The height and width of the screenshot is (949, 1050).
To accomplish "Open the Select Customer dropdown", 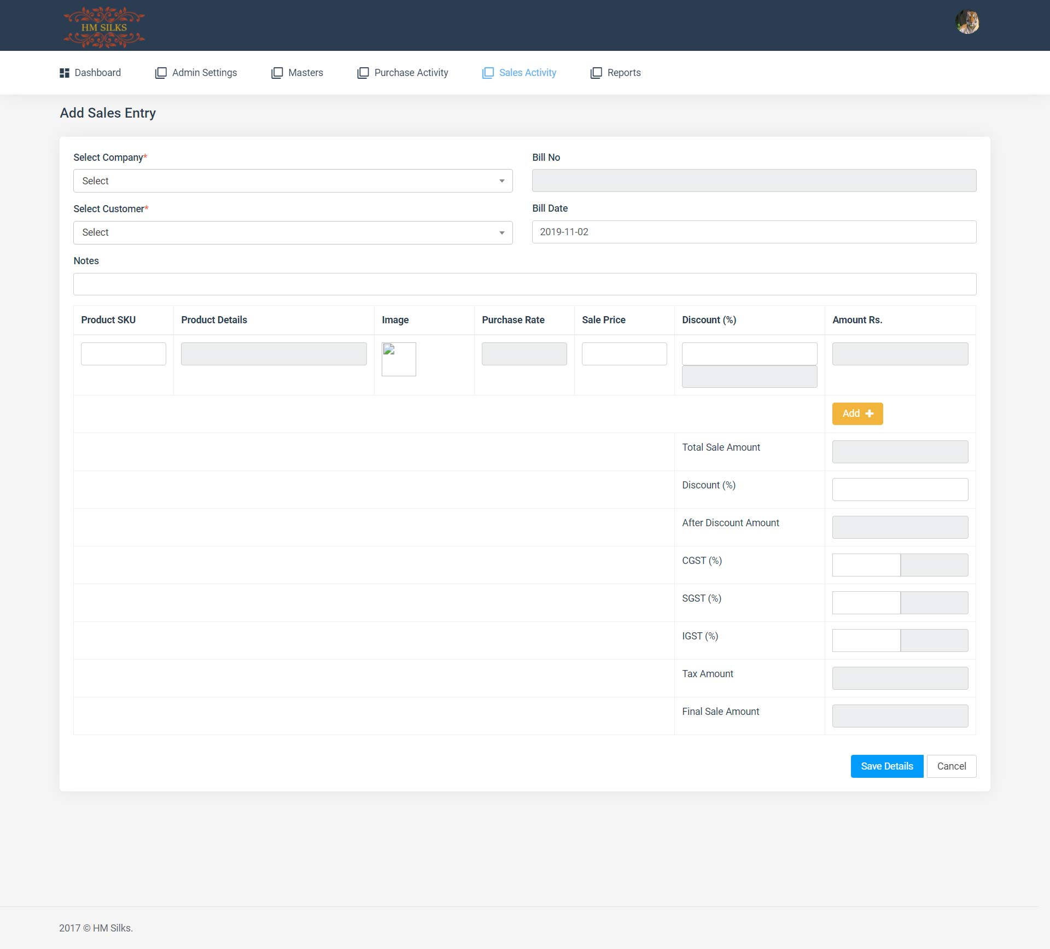I will coord(293,232).
